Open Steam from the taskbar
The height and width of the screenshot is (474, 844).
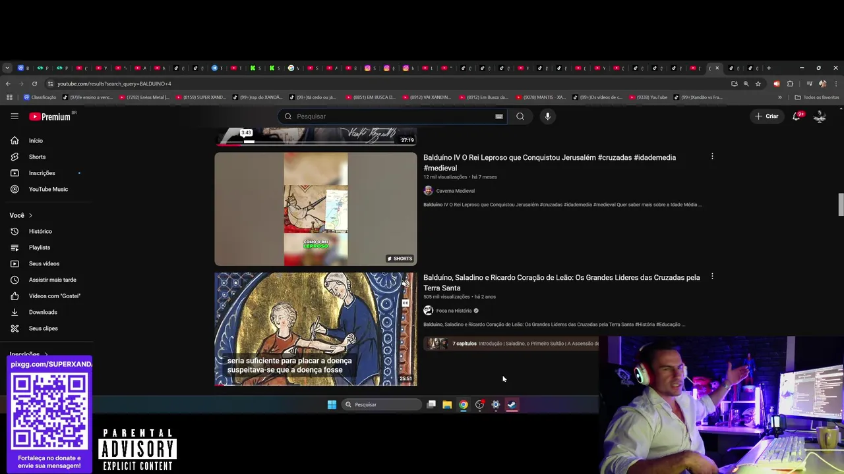(x=512, y=405)
